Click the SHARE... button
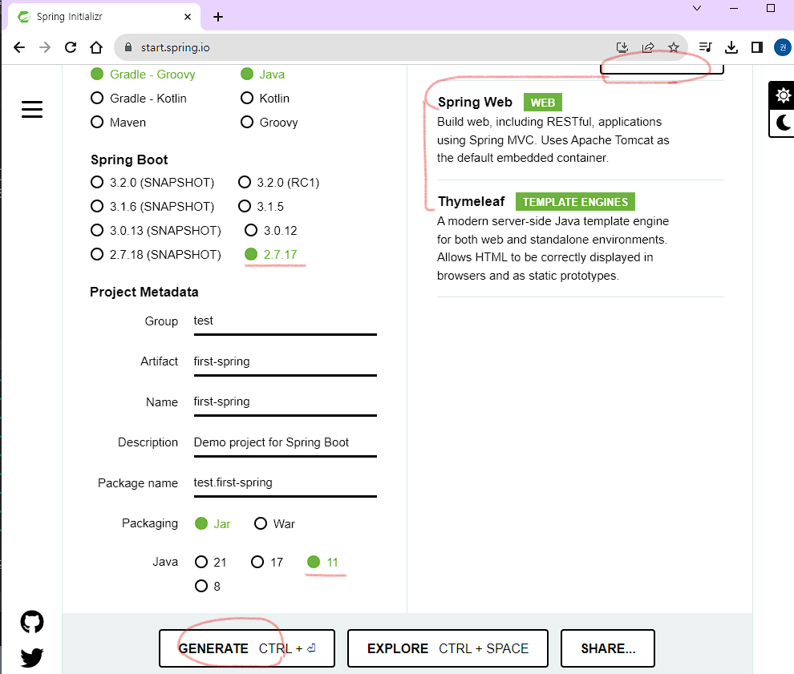 click(x=608, y=648)
